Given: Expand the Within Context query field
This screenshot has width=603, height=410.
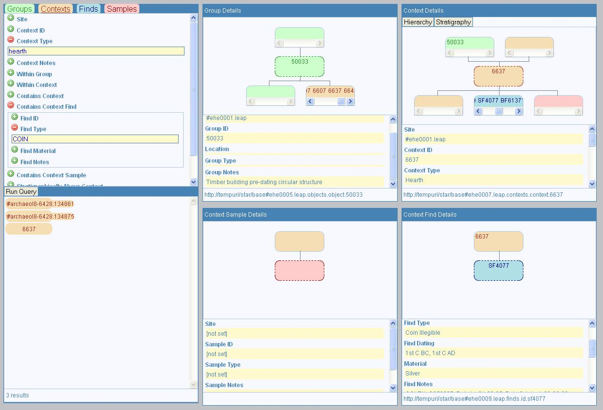Looking at the screenshot, I should [11, 84].
